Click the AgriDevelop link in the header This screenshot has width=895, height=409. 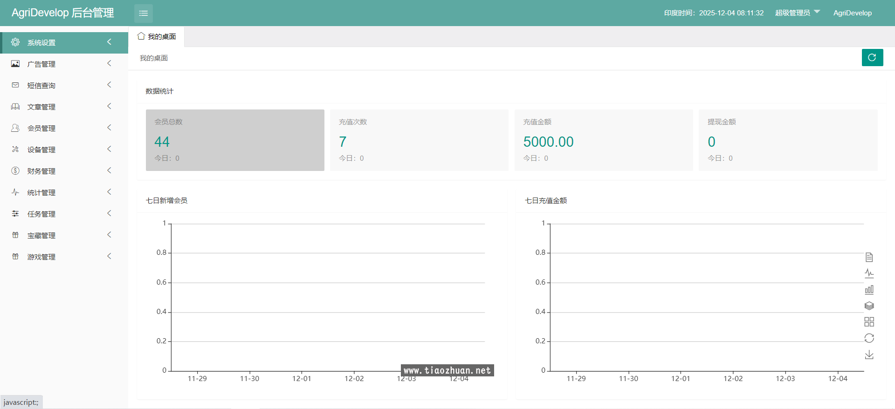pyautogui.click(x=852, y=13)
